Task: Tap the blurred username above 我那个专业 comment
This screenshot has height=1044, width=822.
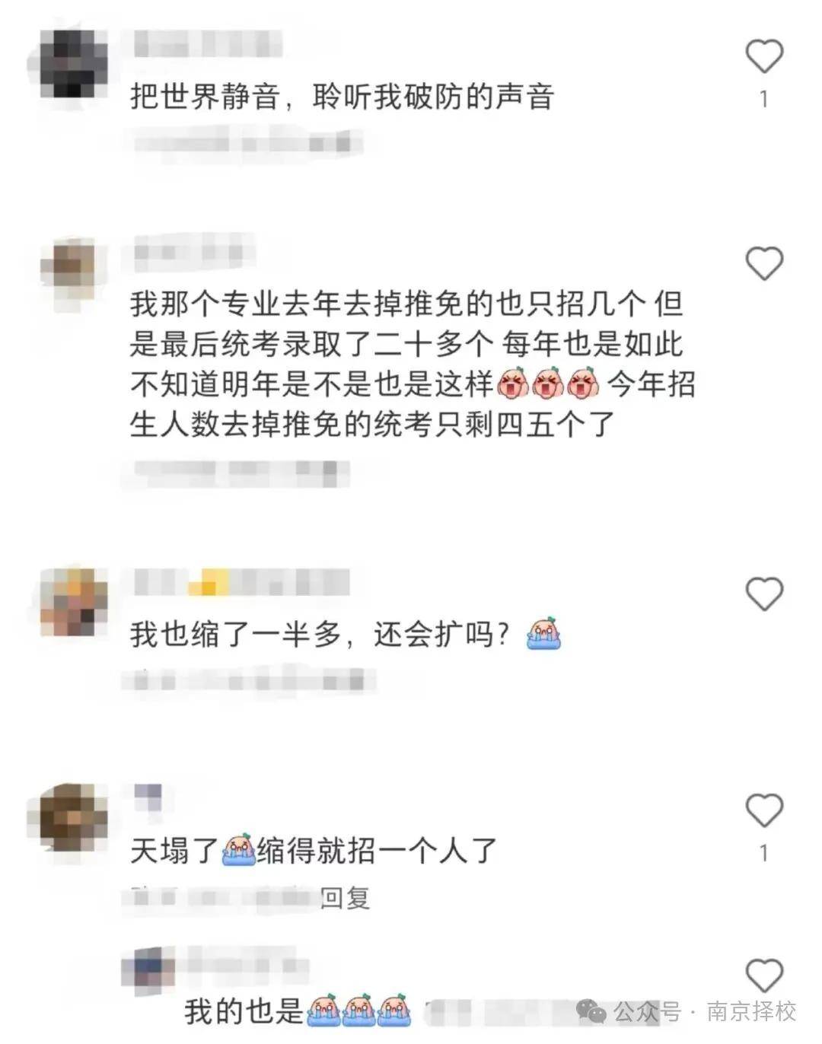Action: click(194, 251)
